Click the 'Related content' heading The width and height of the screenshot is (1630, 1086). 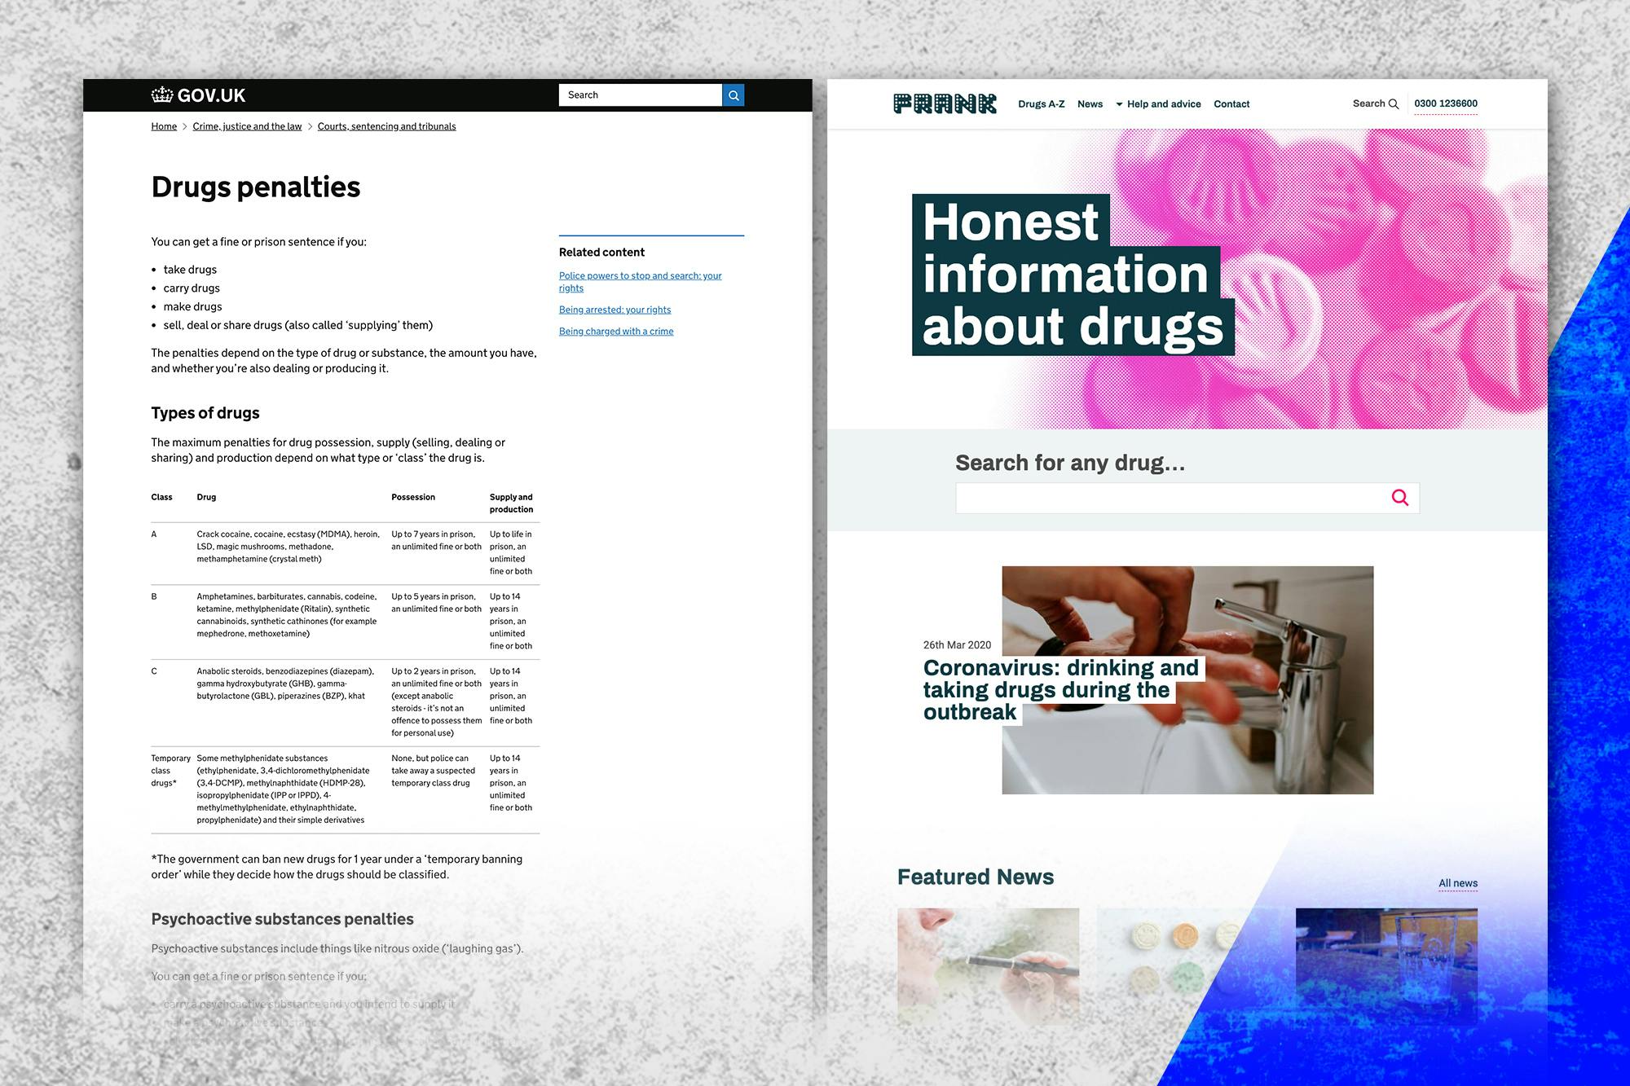pos(601,253)
